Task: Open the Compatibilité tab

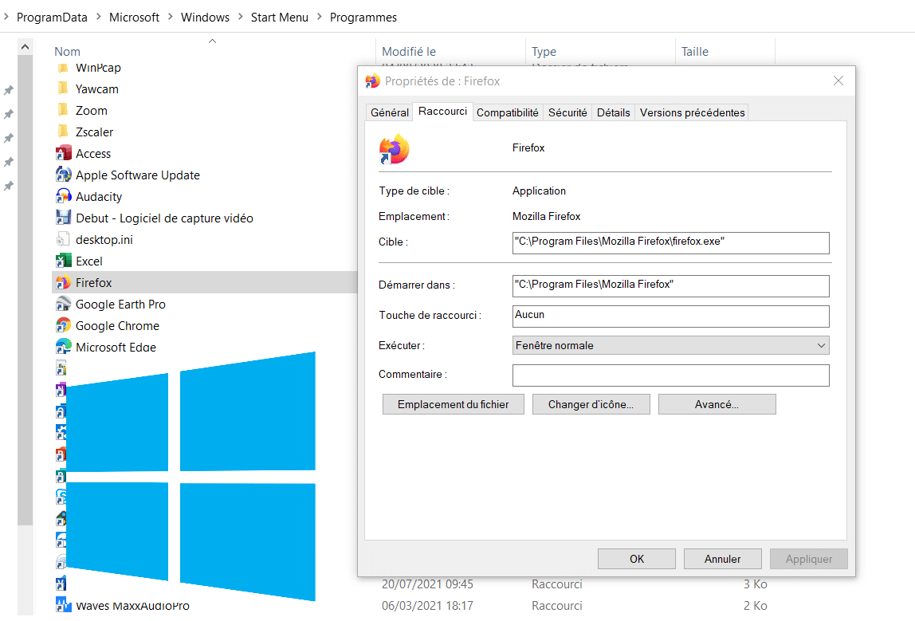Action: coord(507,112)
